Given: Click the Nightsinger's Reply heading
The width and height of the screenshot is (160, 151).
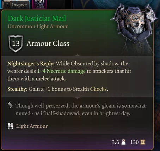Looking at the screenshot, I should (31, 63).
